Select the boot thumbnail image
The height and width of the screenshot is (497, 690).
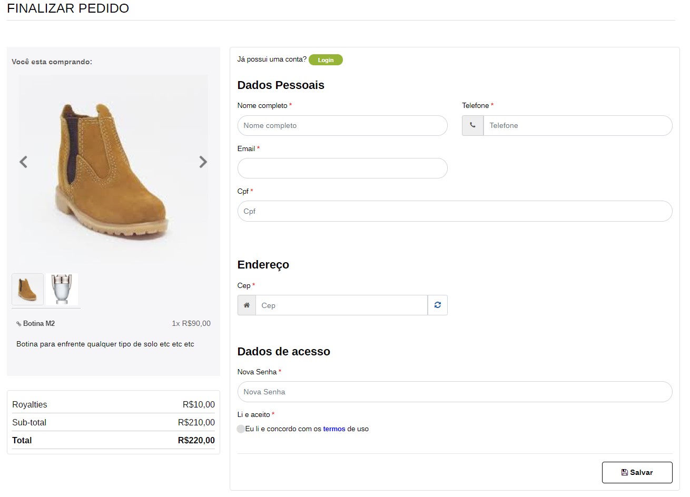(28, 289)
